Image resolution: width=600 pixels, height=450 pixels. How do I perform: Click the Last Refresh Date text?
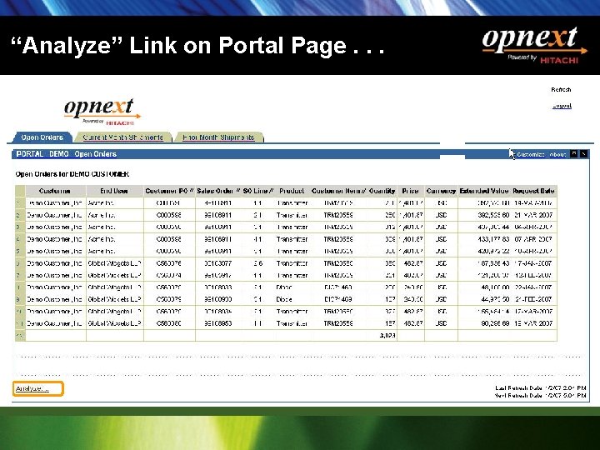pos(540,388)
